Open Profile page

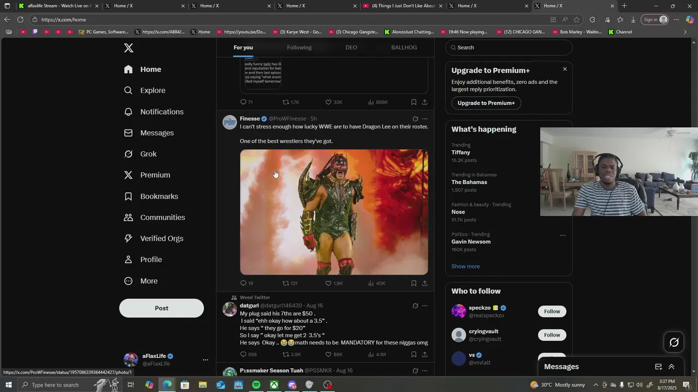coord(143,260)
